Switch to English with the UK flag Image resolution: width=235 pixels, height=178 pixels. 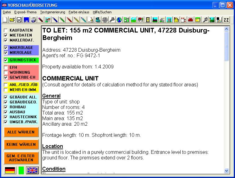tap(32, 170)
